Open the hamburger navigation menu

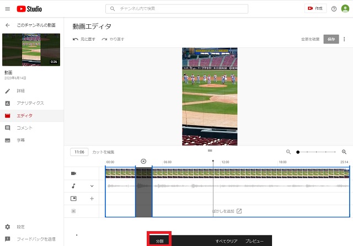(7, 9)
